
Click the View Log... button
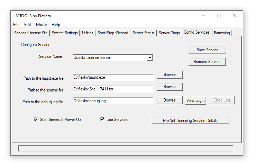tap(195, 100)
